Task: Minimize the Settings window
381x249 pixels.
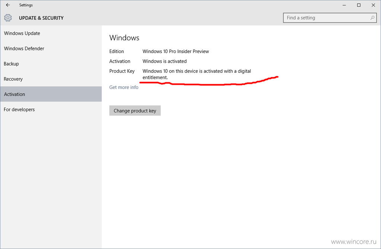Action: point(344,5)
